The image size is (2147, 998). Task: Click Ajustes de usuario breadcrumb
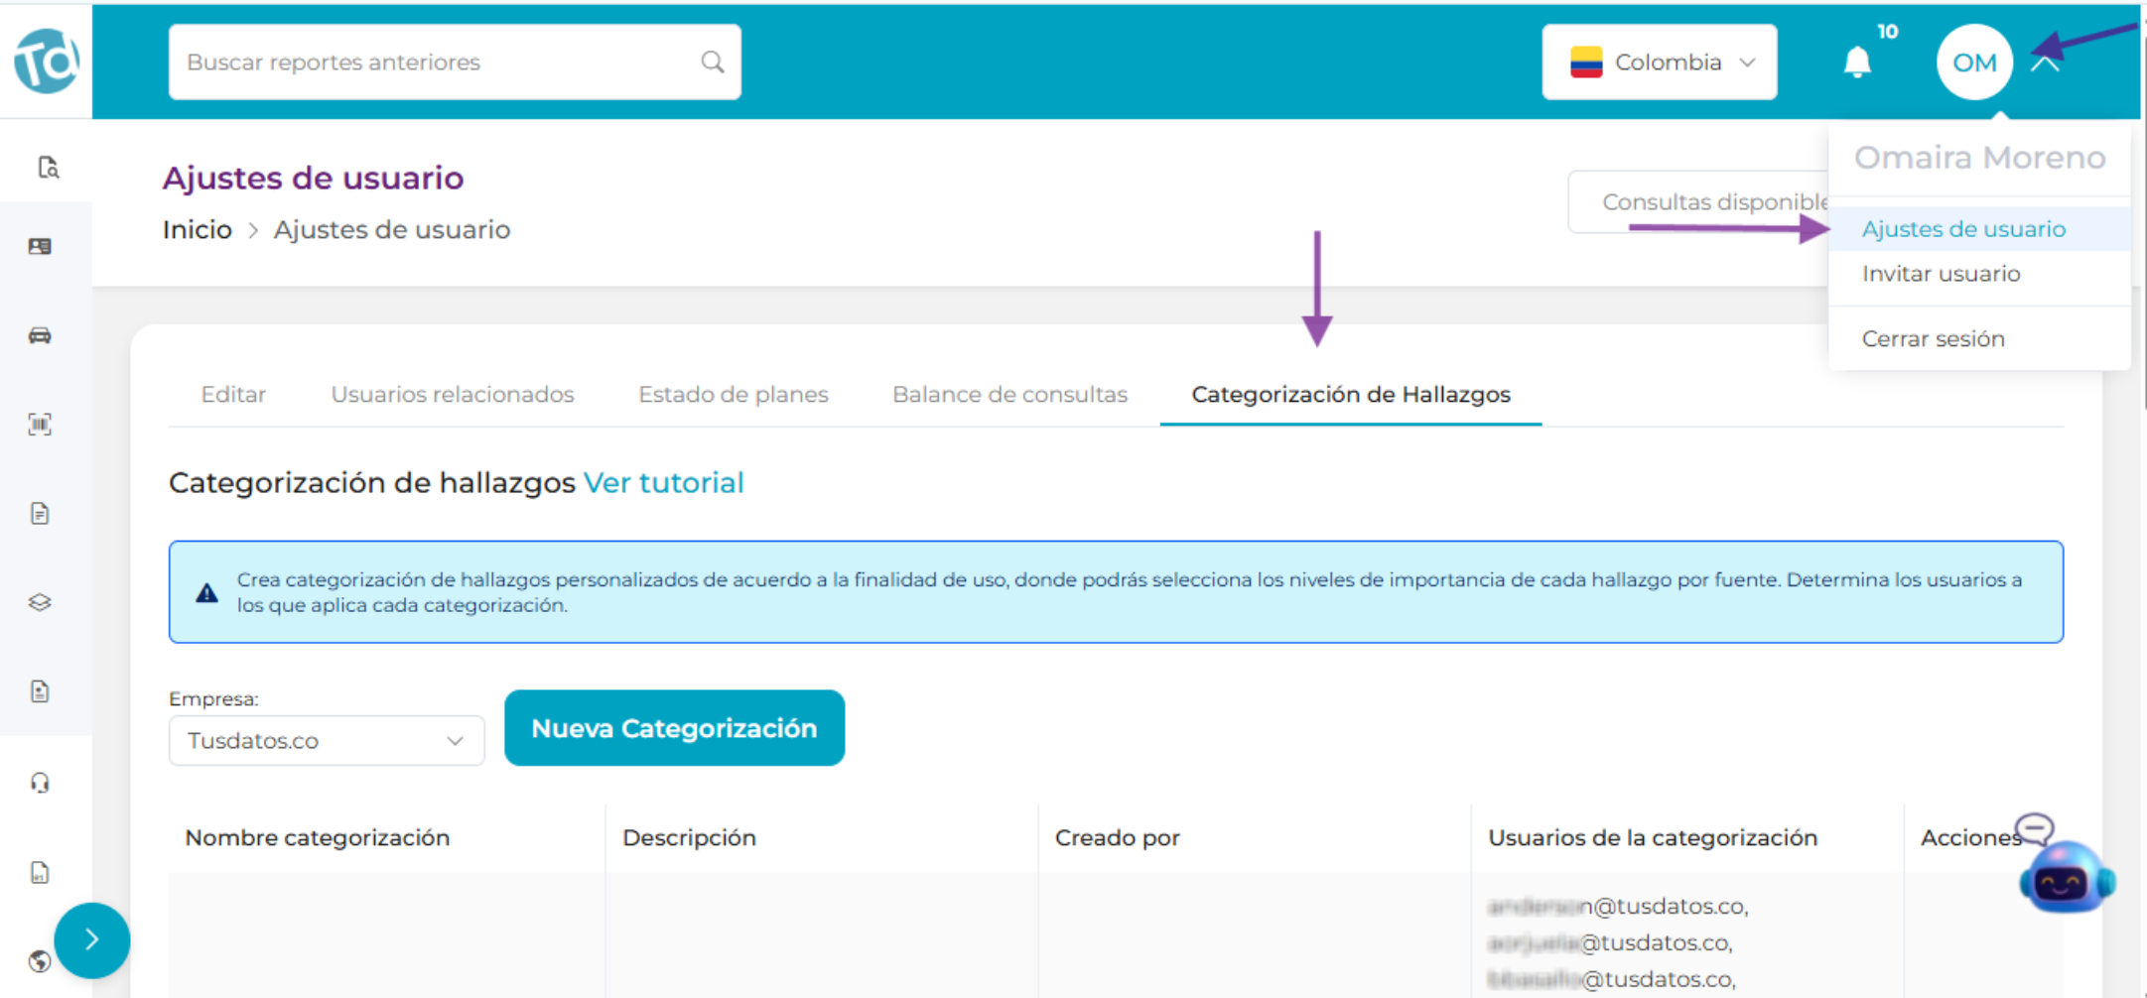click(392, 230)
